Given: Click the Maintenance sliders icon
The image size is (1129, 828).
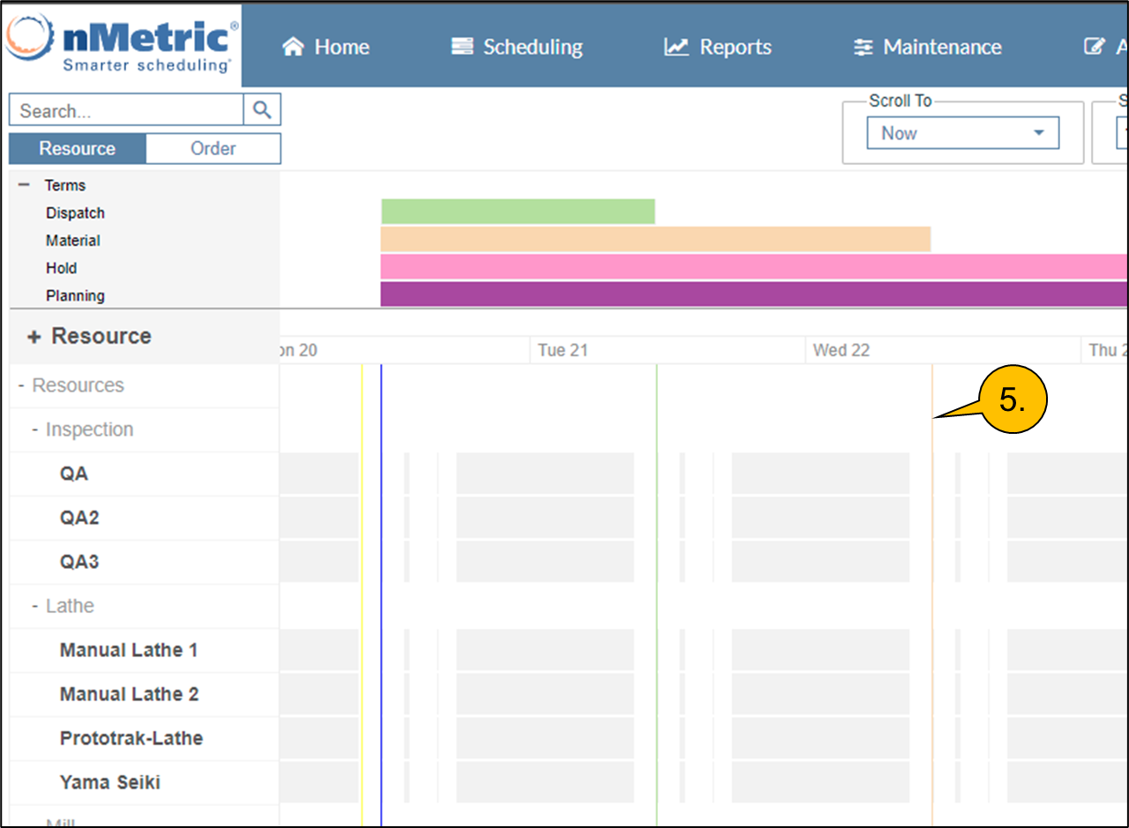Looking at the screenshot, I should pos(864,48).
